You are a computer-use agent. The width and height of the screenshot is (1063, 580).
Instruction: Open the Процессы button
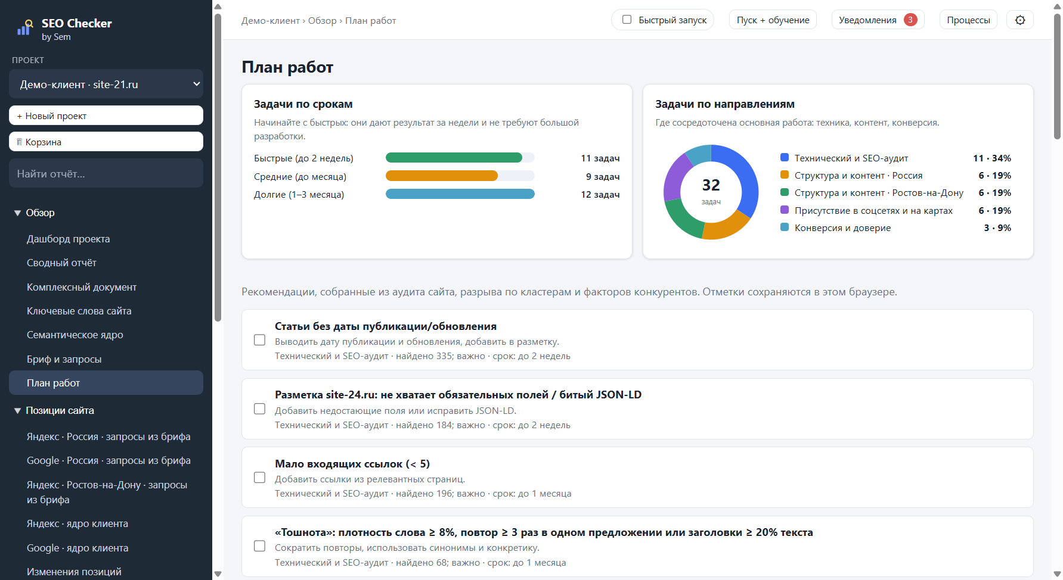point(968,20)
